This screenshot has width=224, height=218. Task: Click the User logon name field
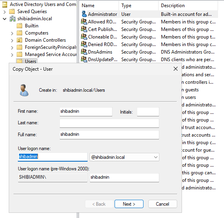53,157
